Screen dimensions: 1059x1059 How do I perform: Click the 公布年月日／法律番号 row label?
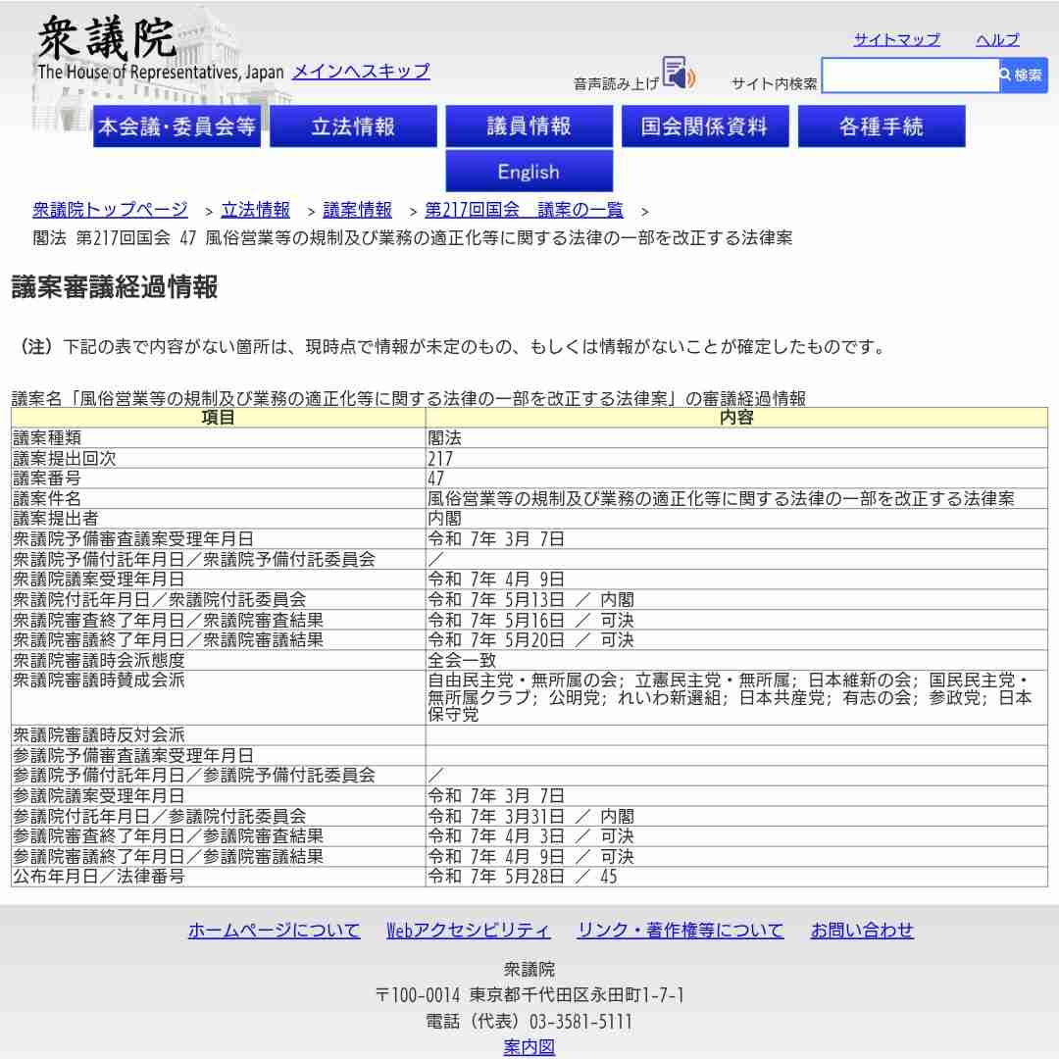[99, 877]
